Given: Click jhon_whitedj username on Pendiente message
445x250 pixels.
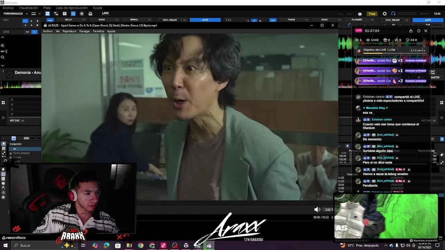Looking at the screenshot, I should (385, 181).
